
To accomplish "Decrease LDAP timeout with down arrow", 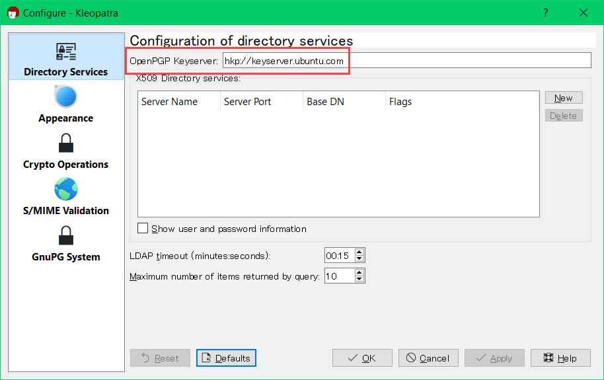I will (x=359, y=259).
